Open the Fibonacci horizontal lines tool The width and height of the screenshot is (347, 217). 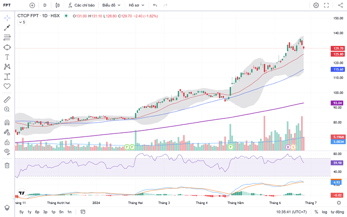click(x=7, y=37)
